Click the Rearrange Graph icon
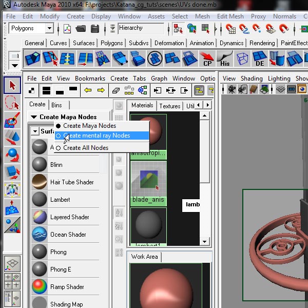The height and width of the screenshot is (308, 308). pyautogui.click(x=129, y=90)
